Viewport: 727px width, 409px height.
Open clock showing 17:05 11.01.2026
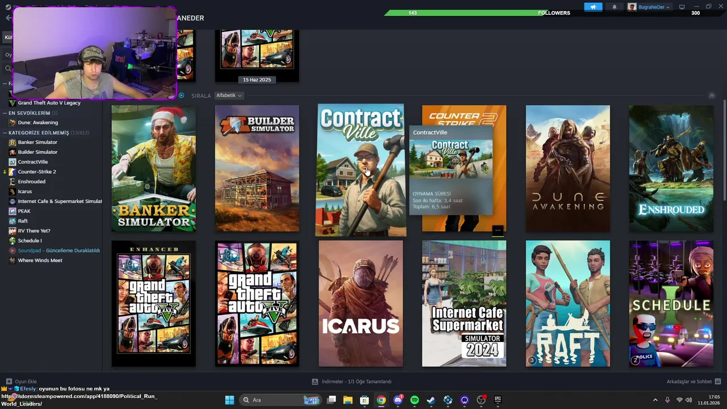[708, 400]
